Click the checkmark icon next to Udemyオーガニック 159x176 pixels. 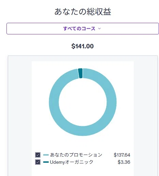coord(38,162)
